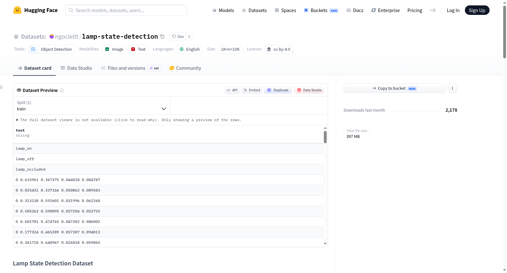Open the lamp-state-detection dataset title link
This screenshot has width=507, height=273.
pyautogui.click(x=120, y=36)
